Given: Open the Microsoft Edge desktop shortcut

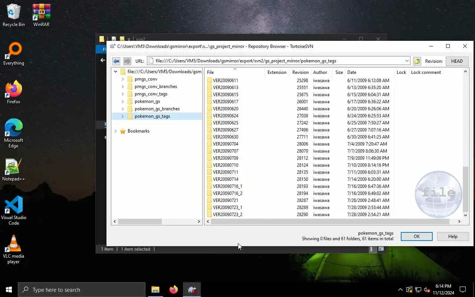Looking at the screenshot, I should 14,134.
